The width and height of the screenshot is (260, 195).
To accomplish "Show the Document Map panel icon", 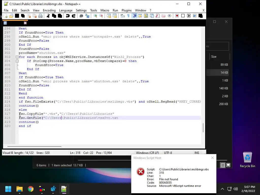I will point(146,16).
